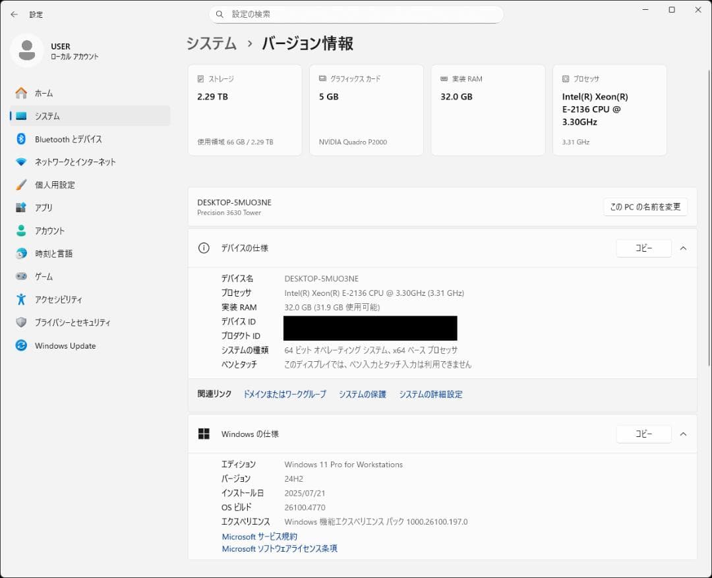Collapse the Windows の仕様 section

[x=683, y=434]
